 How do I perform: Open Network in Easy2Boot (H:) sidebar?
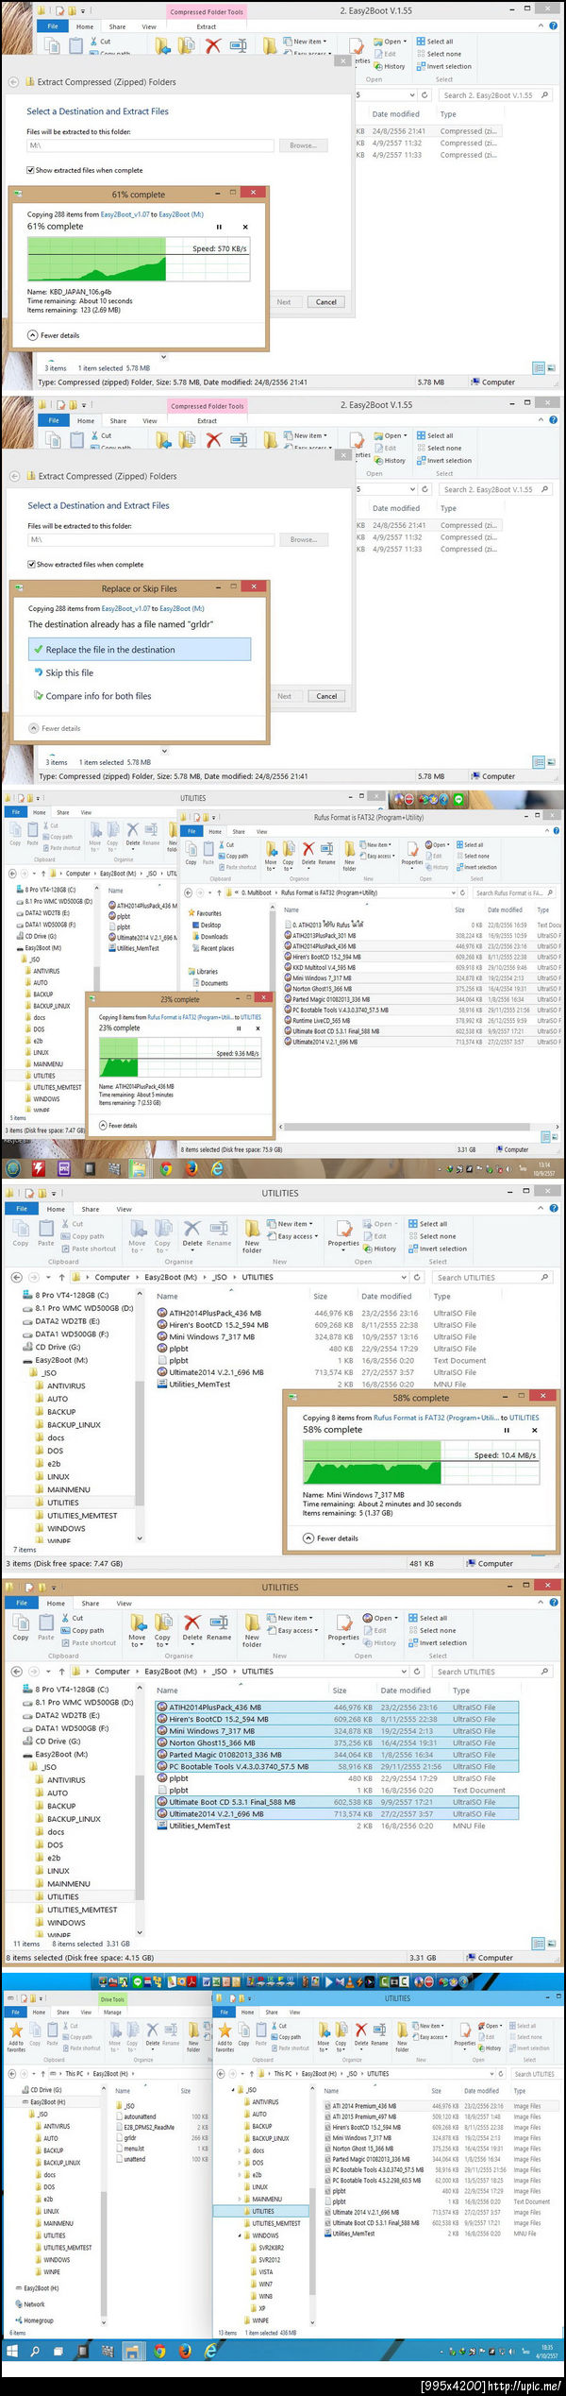pyautogui.click(x=29, y=2303)
